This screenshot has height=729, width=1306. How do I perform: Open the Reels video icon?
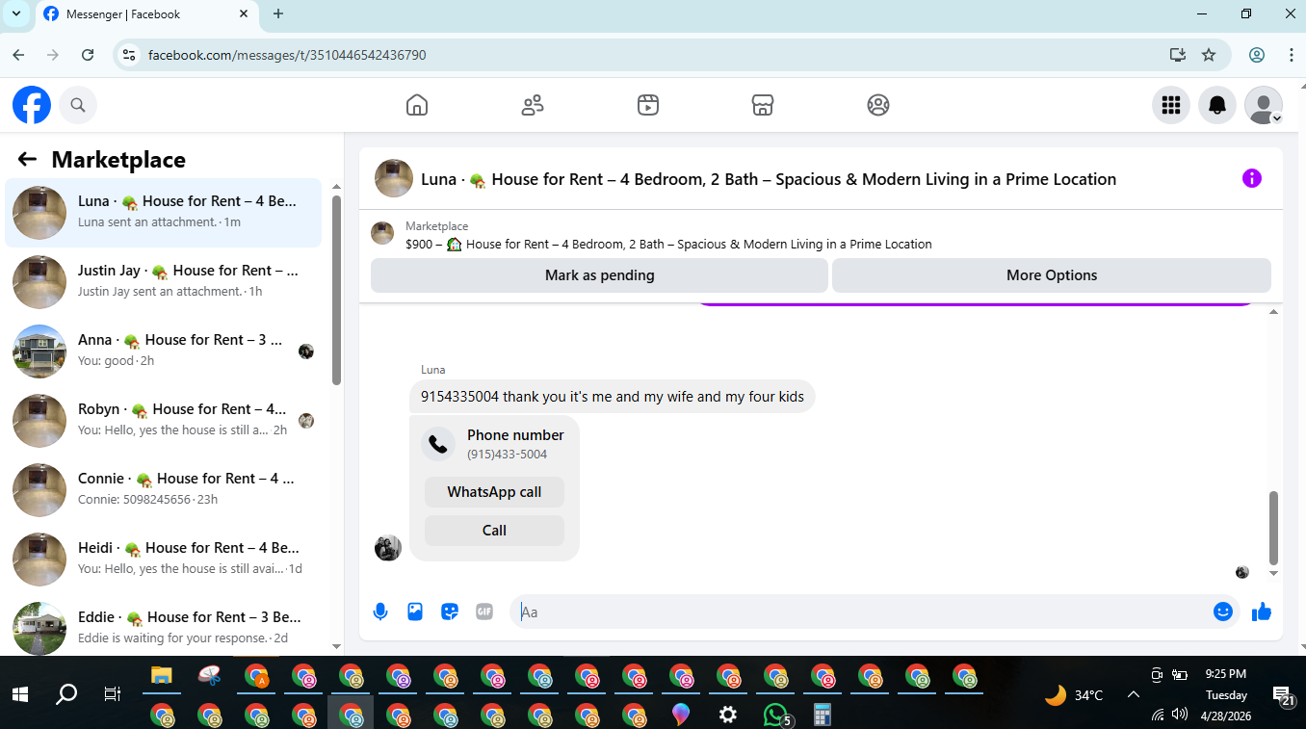(648, 105)
